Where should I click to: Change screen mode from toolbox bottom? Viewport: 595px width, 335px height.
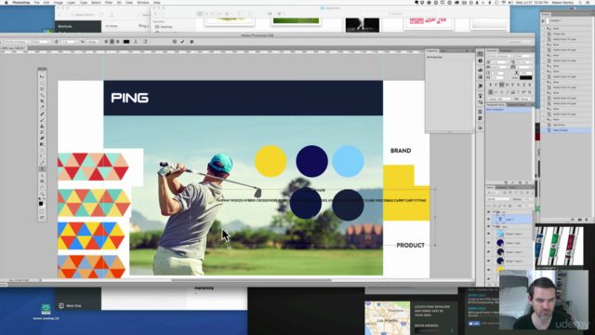42,218
